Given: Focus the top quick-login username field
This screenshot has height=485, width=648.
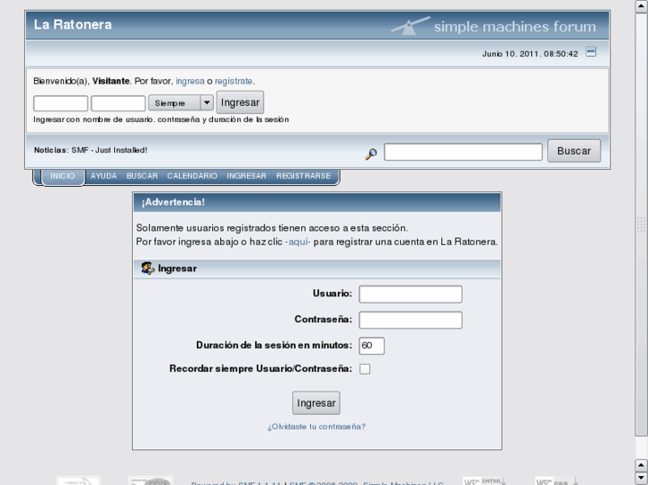Looking at the screenshot, I should tap(61, 103).
